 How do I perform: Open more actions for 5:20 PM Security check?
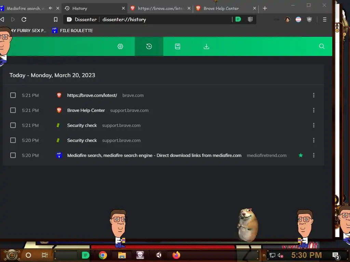pos(314,140)
